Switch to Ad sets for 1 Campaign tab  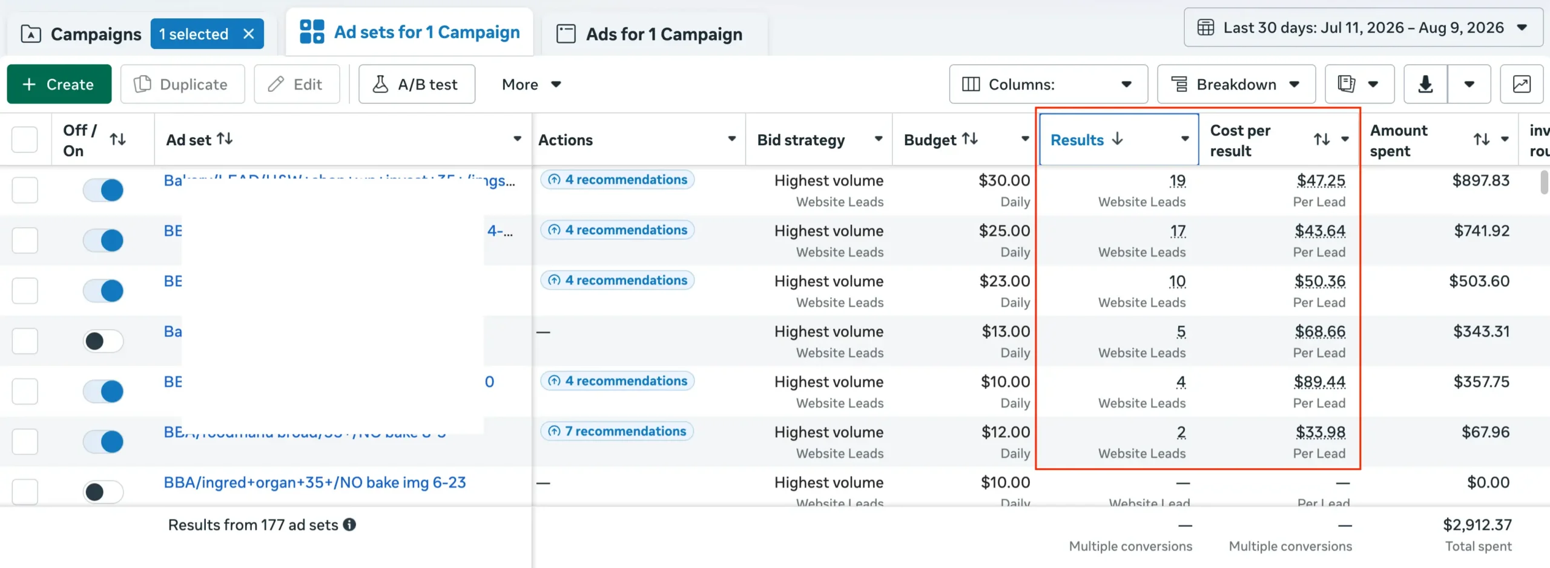pos(409,32)
